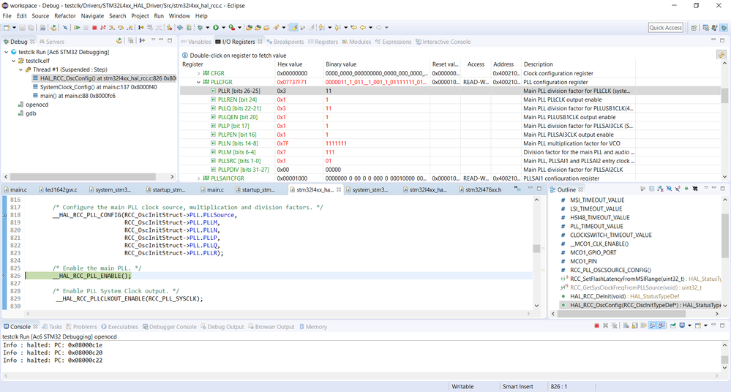
Task: Click the Step Return icon
Action: [130, 28]
